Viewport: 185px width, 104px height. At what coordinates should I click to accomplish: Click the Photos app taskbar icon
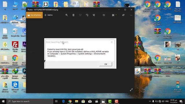point(103,101)
